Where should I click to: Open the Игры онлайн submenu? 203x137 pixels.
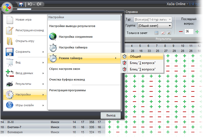[x=25, y=105]
